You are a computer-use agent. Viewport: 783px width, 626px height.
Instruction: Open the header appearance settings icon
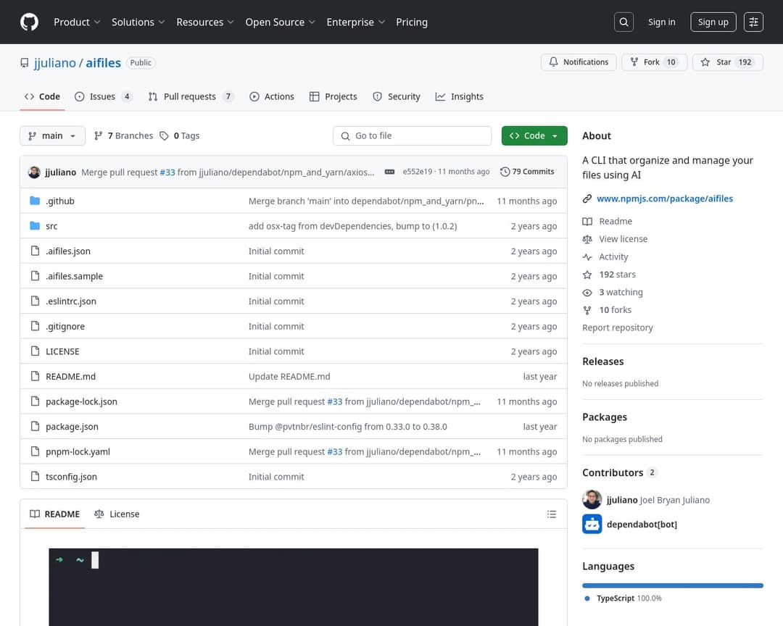[753, 22]
